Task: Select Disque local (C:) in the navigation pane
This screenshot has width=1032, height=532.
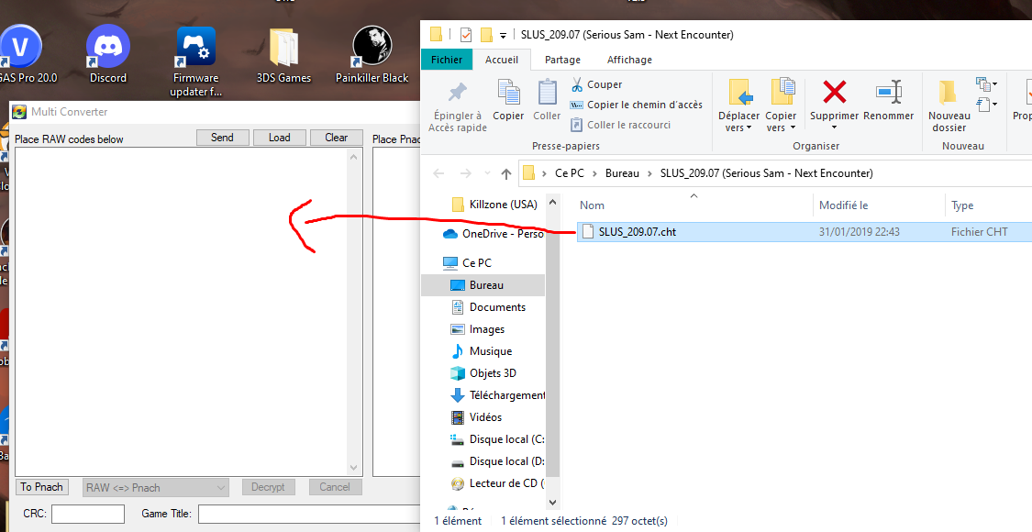Action: [497, 439]
